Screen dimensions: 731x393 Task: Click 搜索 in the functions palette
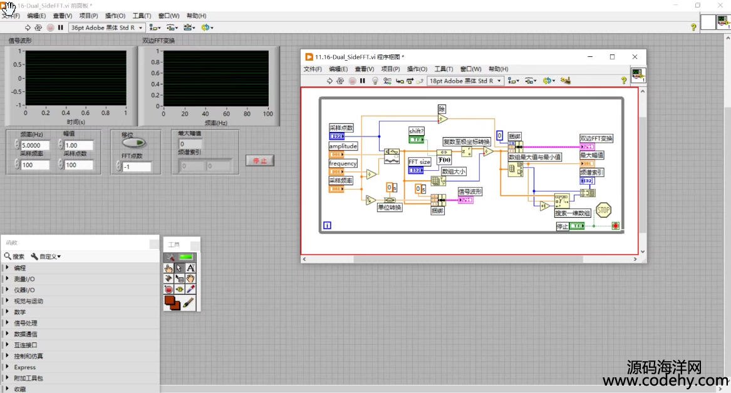14,256
